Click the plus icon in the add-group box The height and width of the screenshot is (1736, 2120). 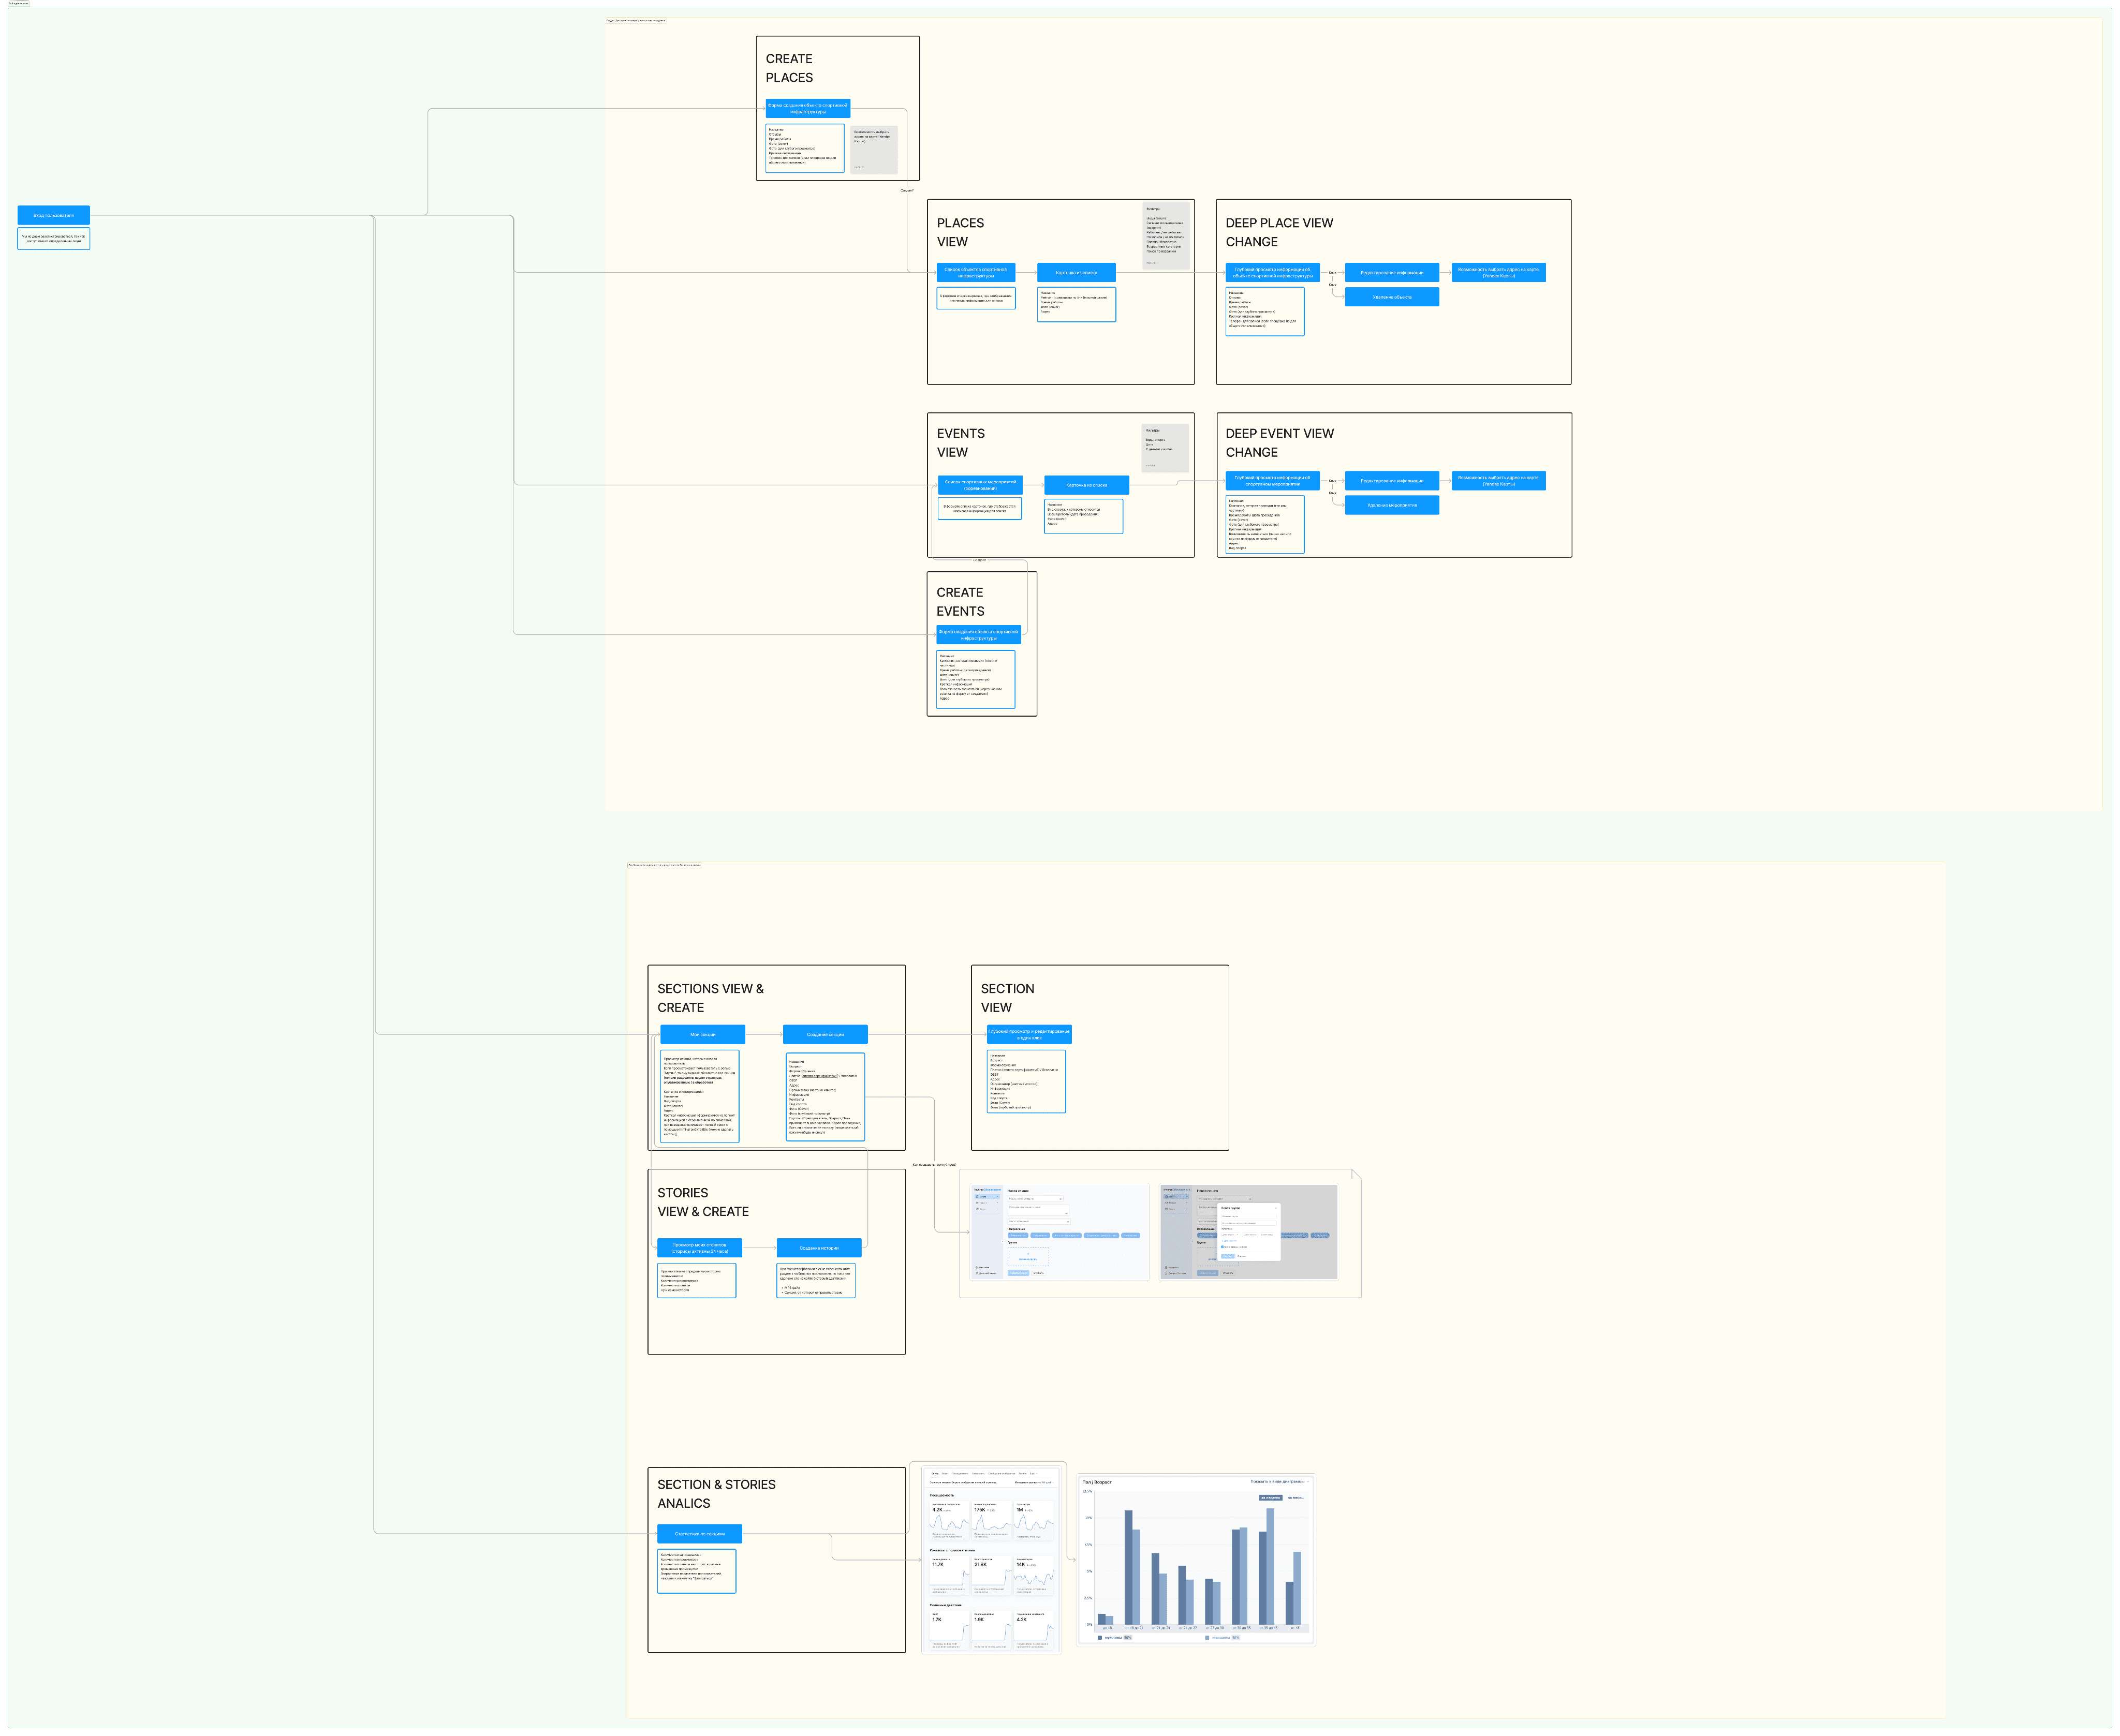click(x=1028, y=1254)
